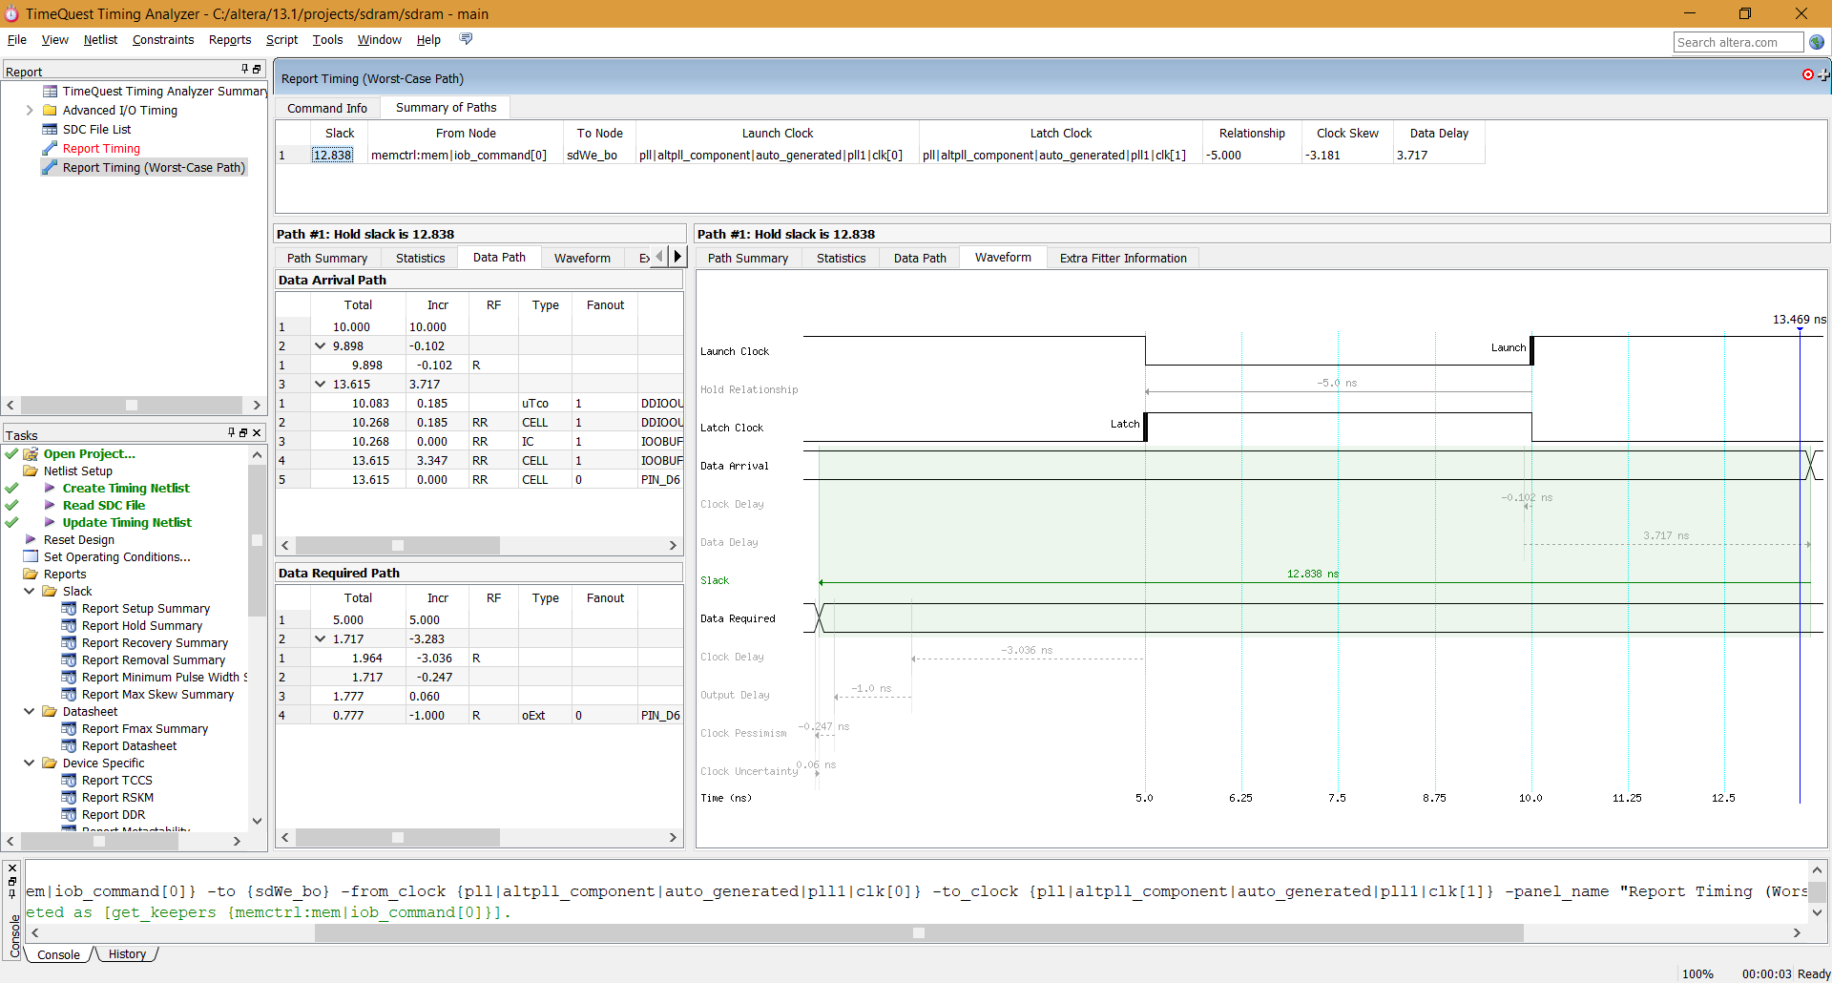Click the toolbar help feedback icon

(466, 39)
